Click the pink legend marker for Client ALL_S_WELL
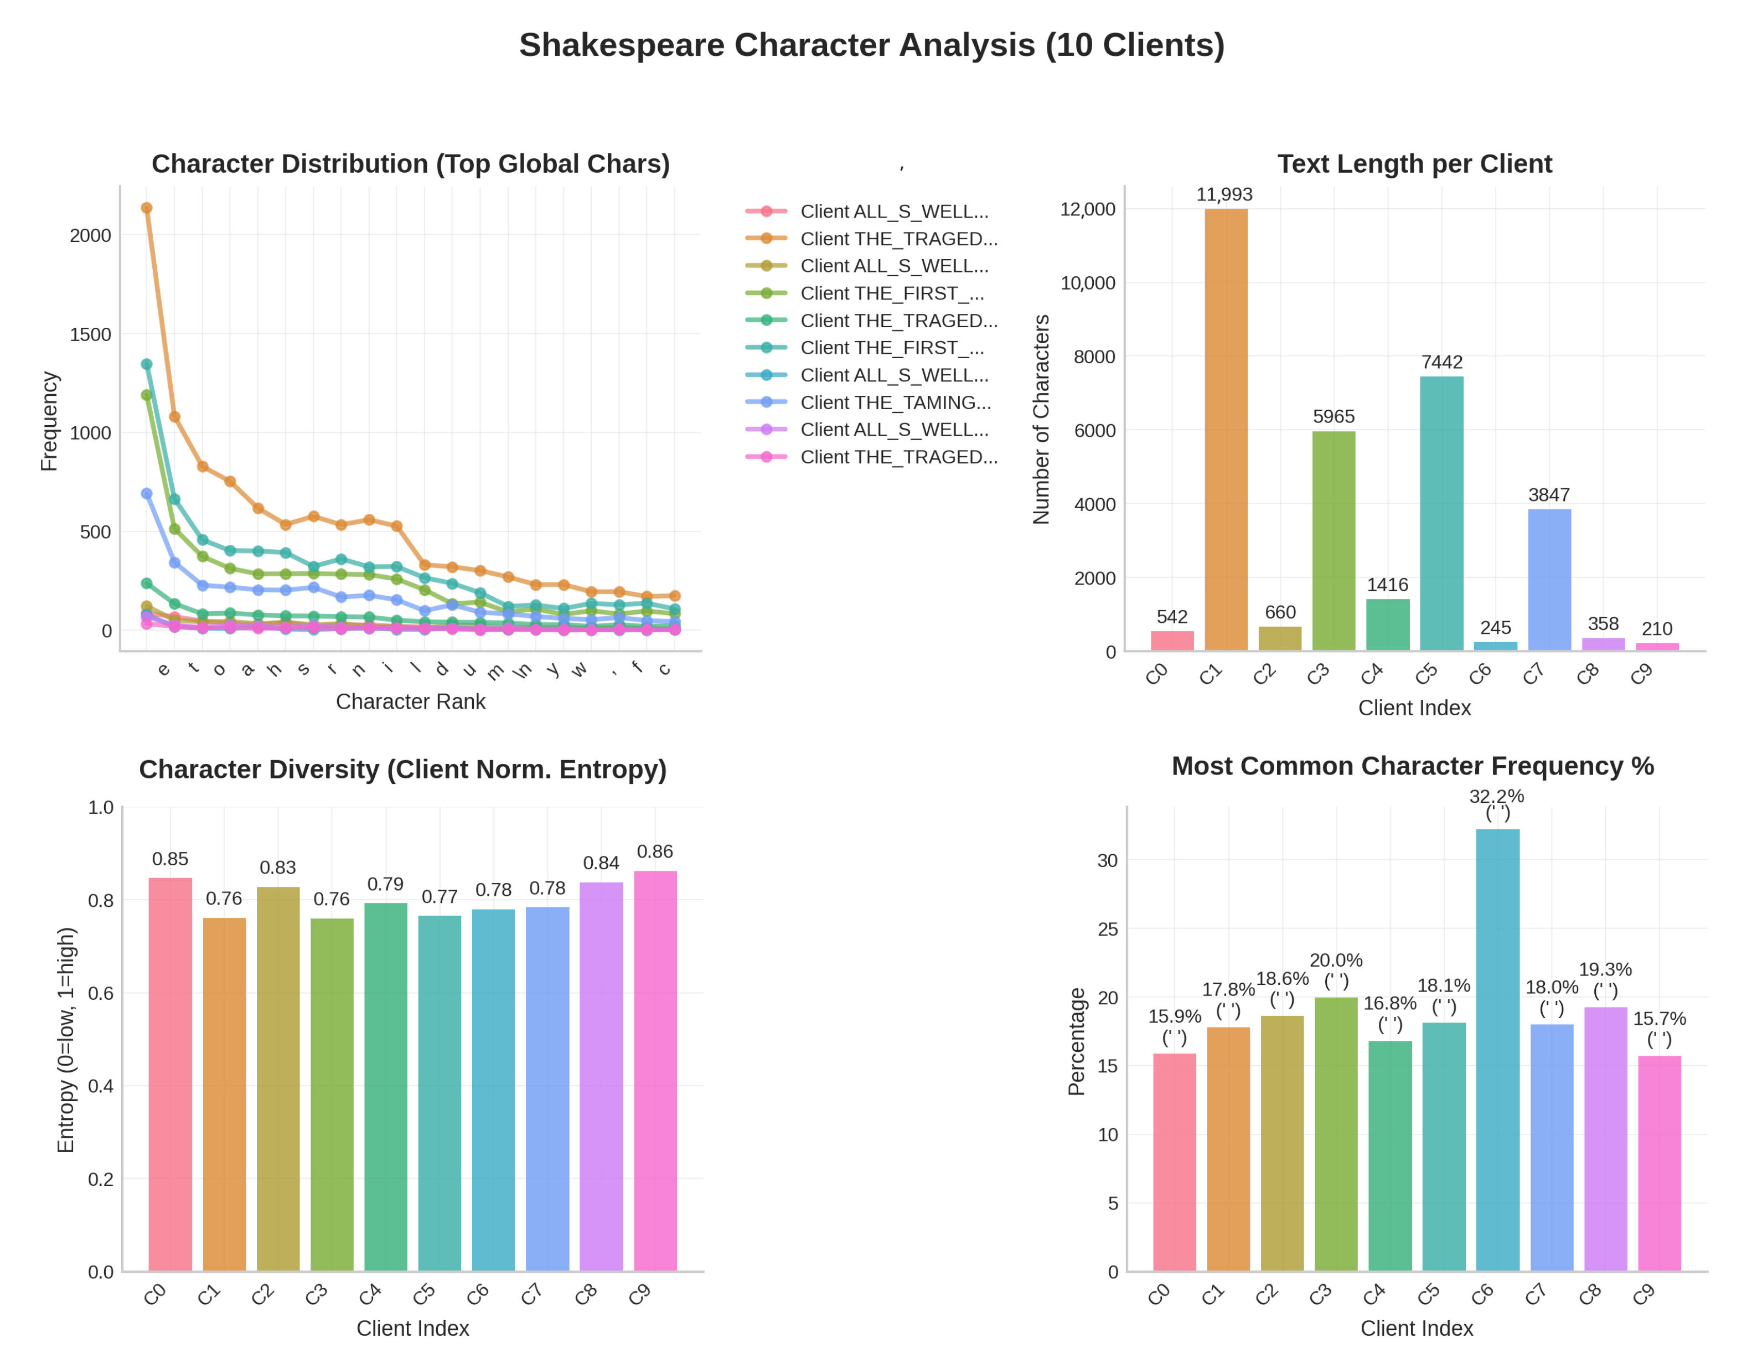The height and width of the screenshot is (1363, 1747). coord(766,211)
